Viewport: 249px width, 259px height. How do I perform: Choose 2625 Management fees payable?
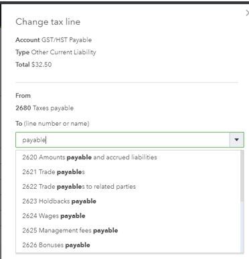[x=128, y=230]
